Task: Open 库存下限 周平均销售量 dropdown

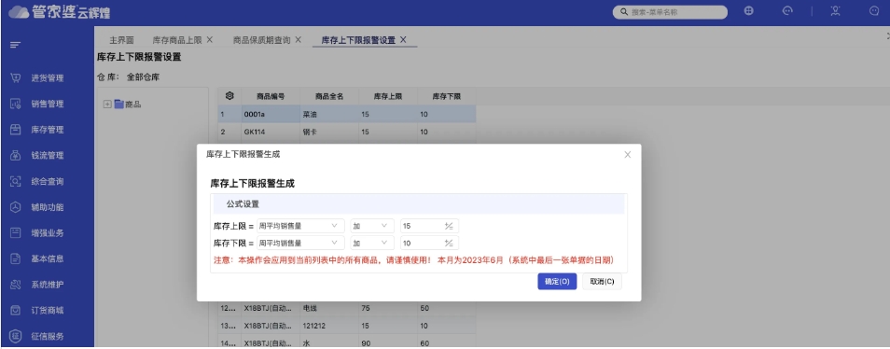Action: pos(300,243)
